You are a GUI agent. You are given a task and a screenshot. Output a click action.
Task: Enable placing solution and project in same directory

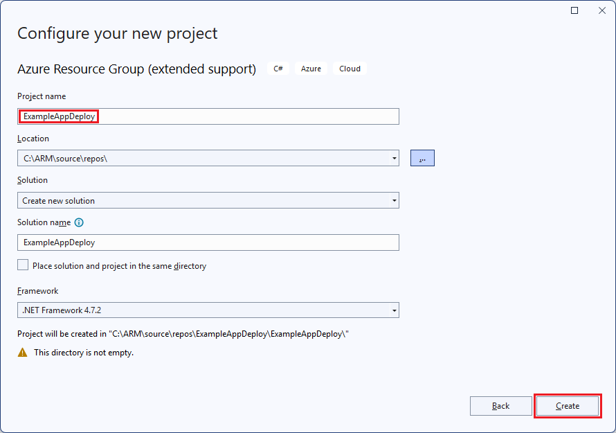pos(23,265)
